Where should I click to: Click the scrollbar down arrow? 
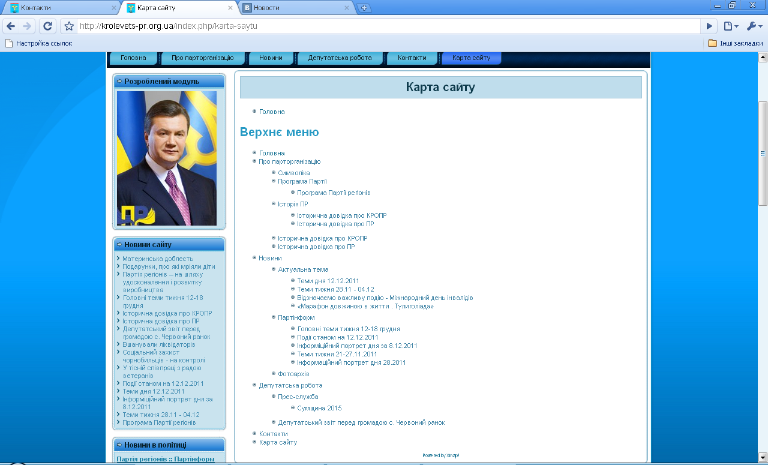click(x=763, y=457)
